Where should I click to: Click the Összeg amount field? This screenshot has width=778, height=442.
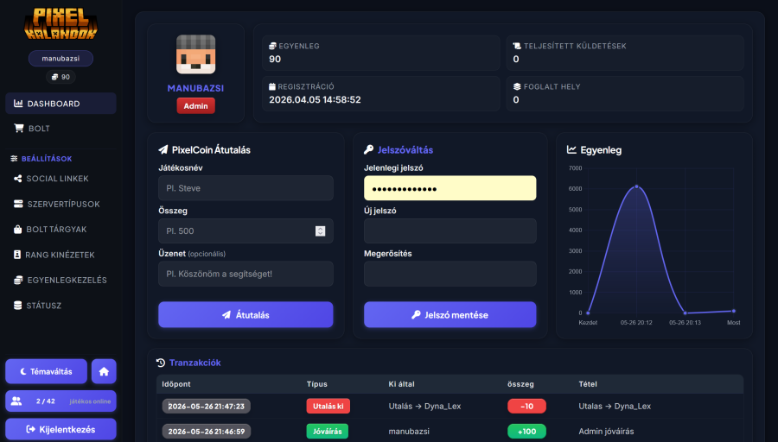[x=246, y=230]
